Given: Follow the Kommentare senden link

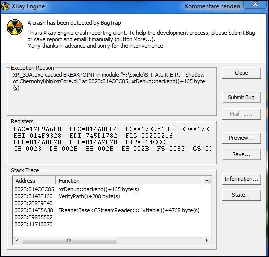Looking at the screenshot, I should [x=212, y=6].
